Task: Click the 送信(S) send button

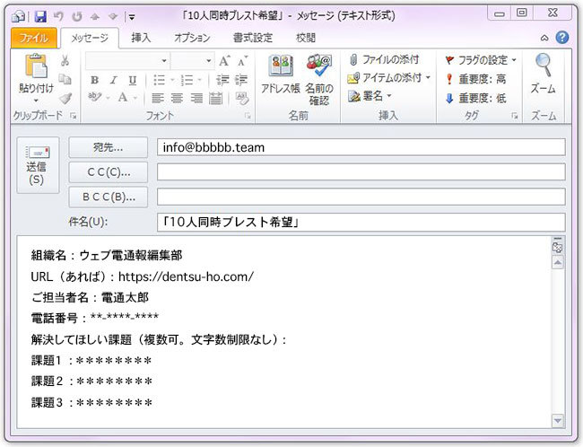Action: (38, 165)
